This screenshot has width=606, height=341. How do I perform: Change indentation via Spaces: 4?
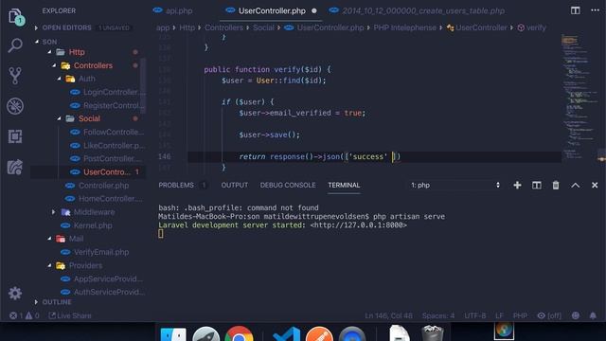tap(438, 315)
